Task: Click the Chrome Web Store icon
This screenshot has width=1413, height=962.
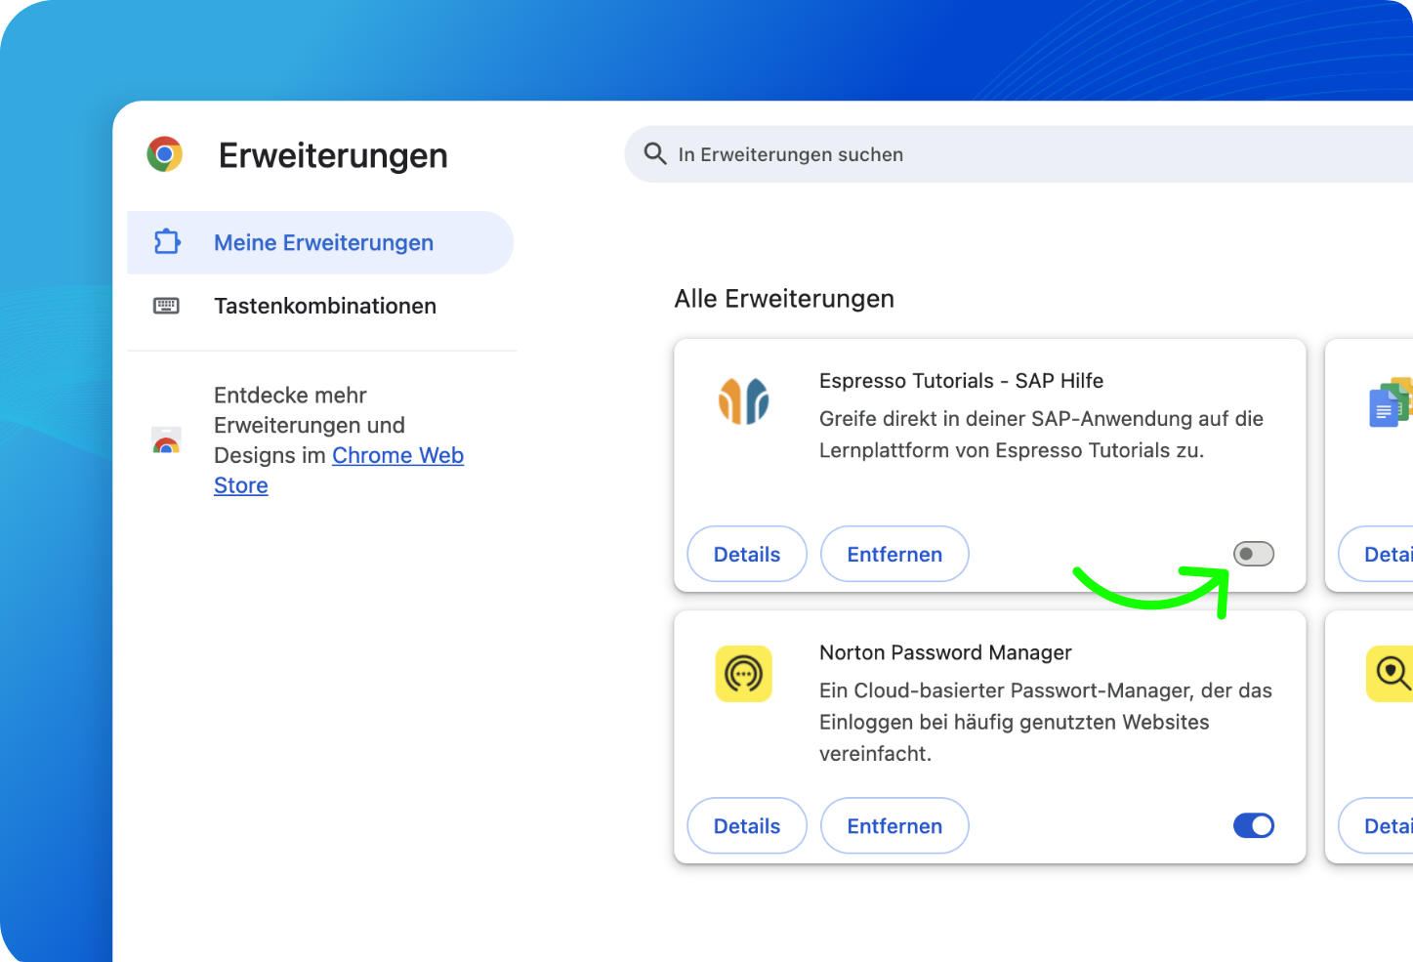Action: [166, 440]
